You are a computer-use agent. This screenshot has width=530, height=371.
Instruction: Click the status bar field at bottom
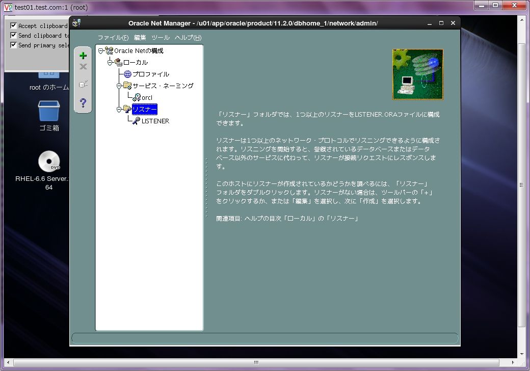pos(265,338)
